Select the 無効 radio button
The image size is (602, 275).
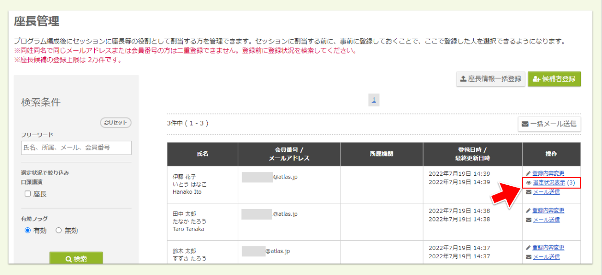(x=59, y=231)
